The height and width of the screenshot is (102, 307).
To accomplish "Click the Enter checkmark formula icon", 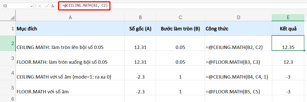I will tap(46, 6).
